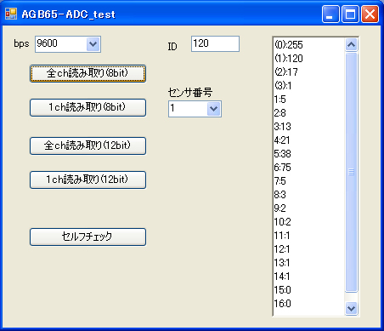The image size is (384, 331).
Task: Select list row 4:21
Action: pos(309,140)
